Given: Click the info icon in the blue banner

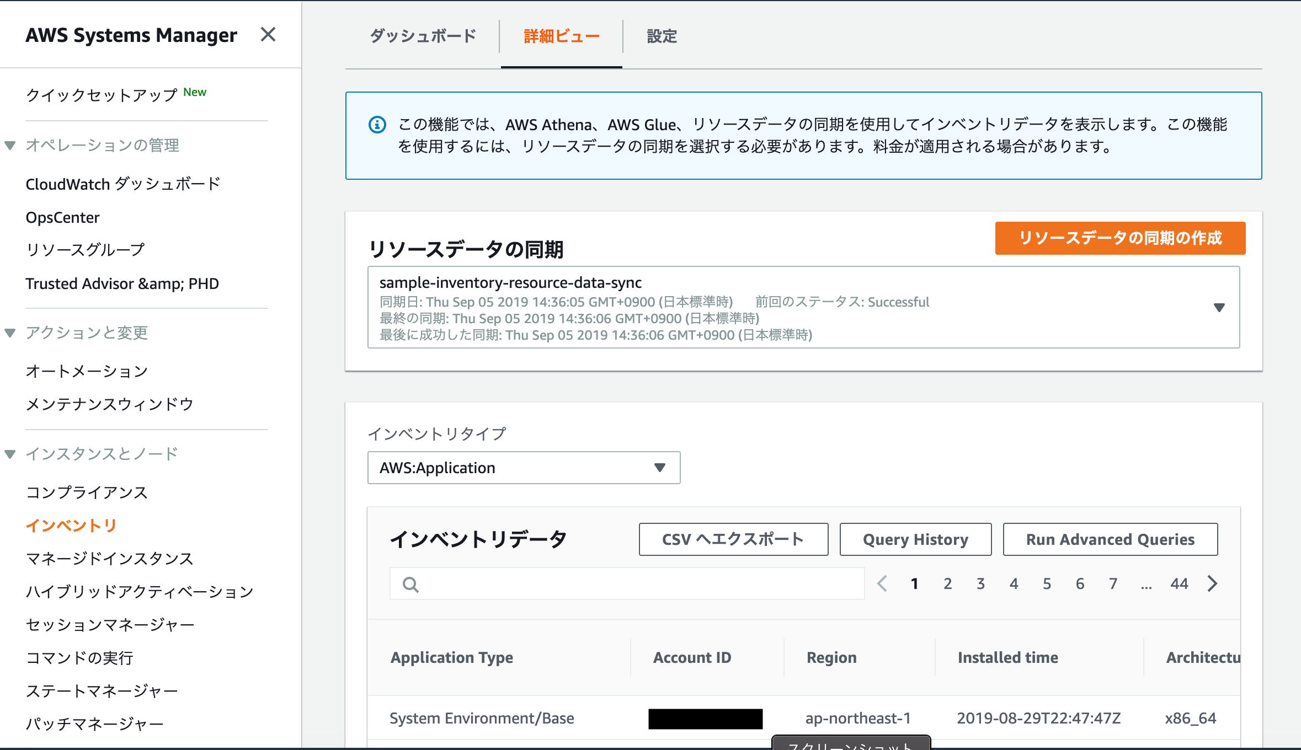Looking at the screenshot, I should (x=377, y=125).
